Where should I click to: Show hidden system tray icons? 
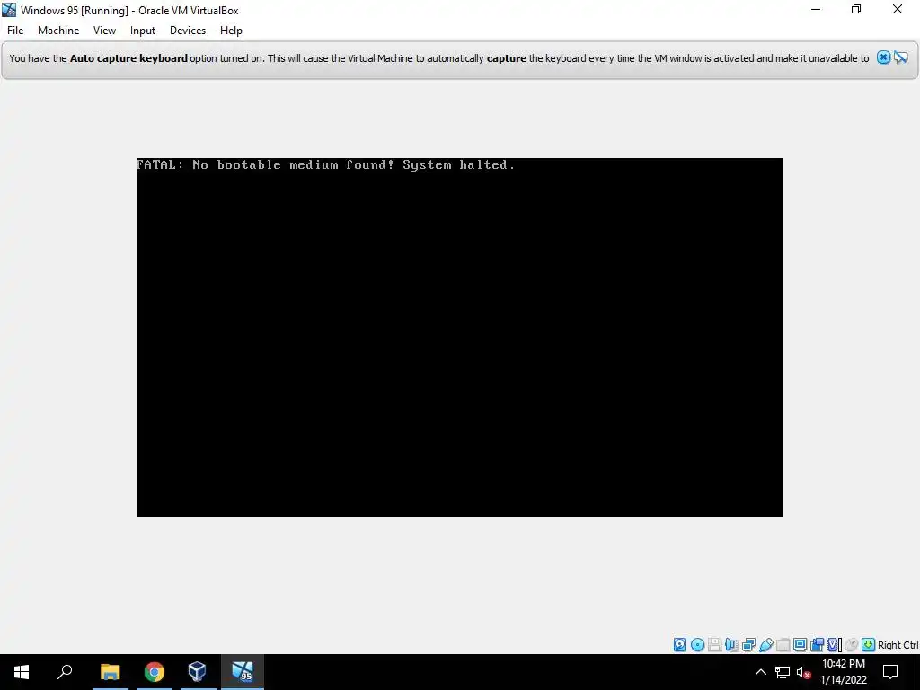click(760, 672)
